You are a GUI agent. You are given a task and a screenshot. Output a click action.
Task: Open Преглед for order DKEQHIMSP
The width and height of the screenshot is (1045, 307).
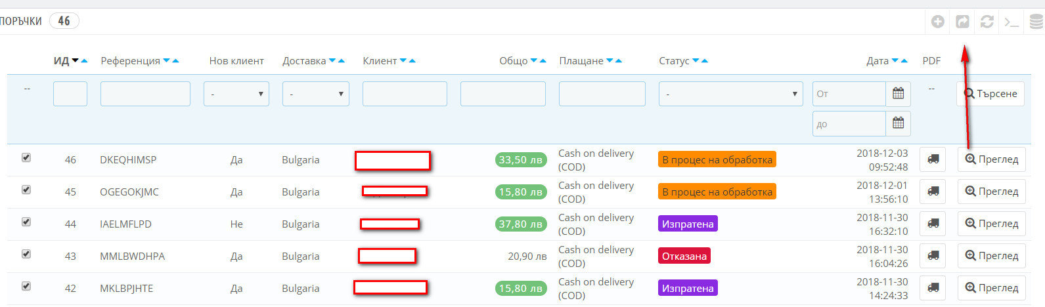991,159
